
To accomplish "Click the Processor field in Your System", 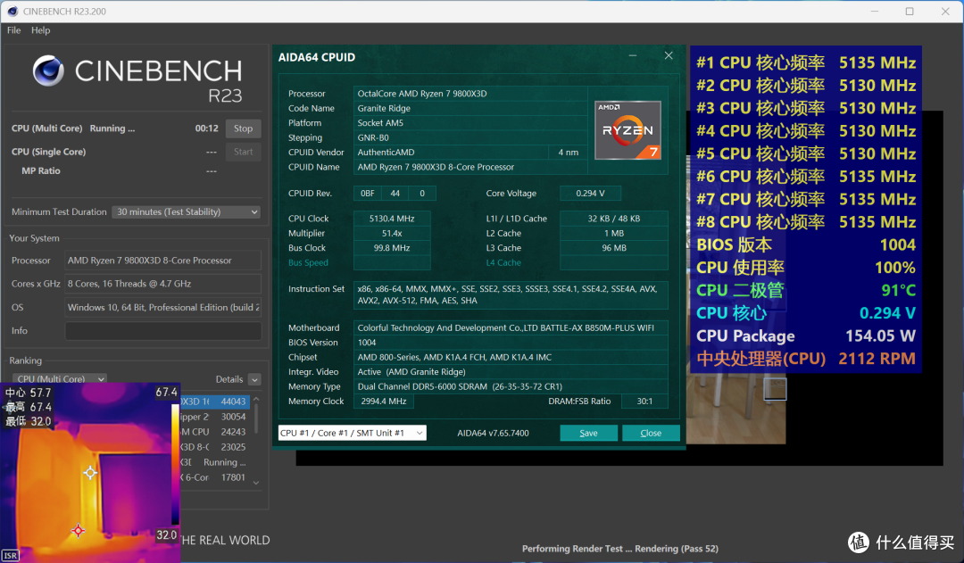I will point(163,261).
